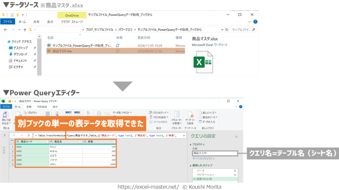This screenshot has width=339, height=190.
Task: Click the gear icon beside ナビゲーション step
Action: (235, 175)
